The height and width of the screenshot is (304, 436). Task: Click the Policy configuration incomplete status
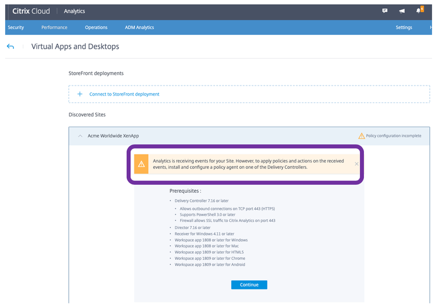[394, 136]
